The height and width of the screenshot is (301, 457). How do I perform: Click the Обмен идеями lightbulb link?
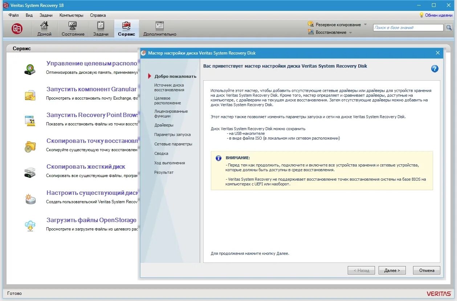[x=436, y=15]
